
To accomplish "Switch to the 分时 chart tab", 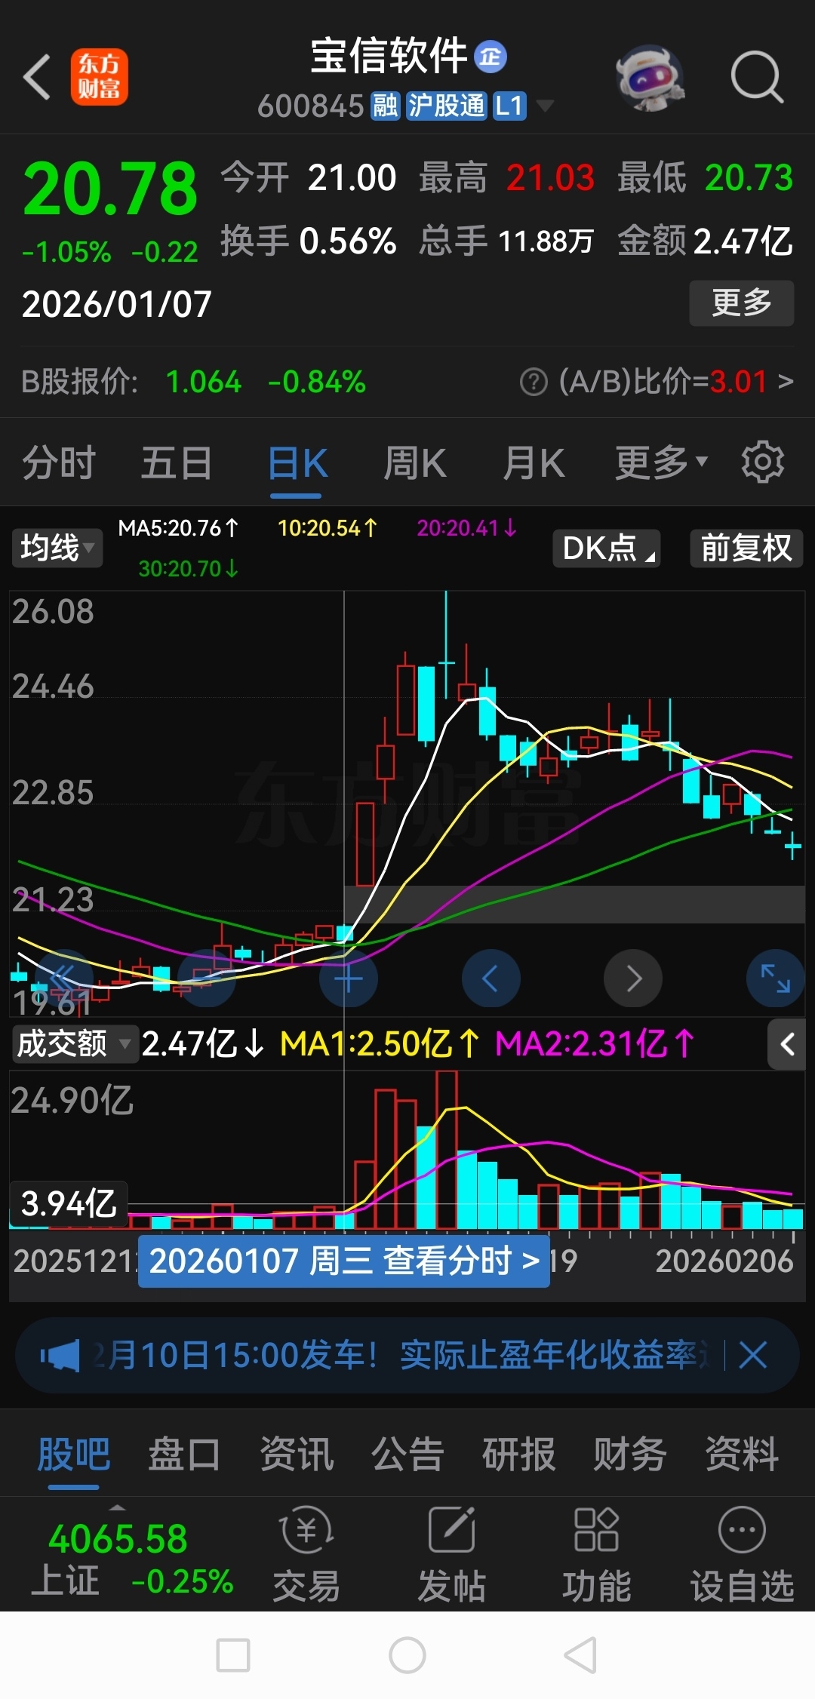I will coord(59,462).
